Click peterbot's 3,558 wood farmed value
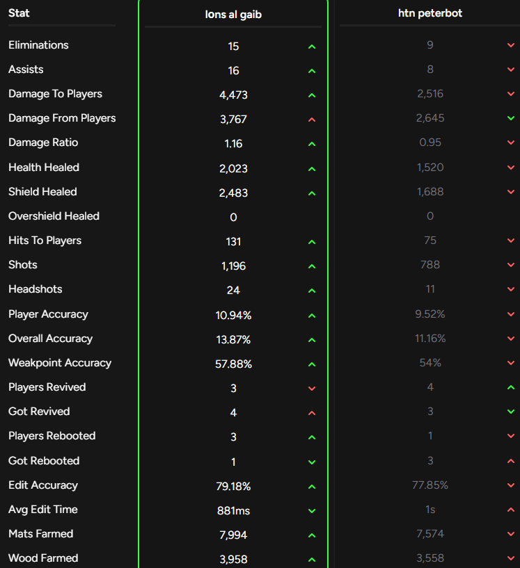520x568 pixels. coord(430,558)
